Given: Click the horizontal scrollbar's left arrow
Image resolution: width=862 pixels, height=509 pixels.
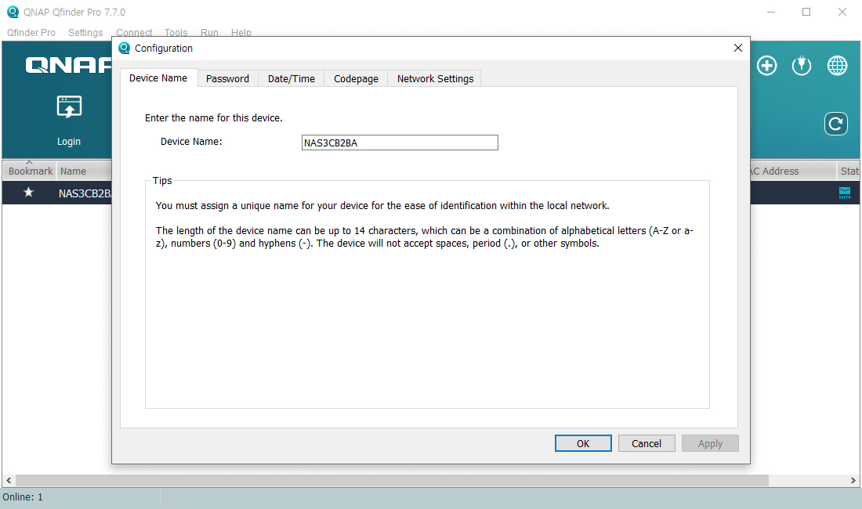Looking at the screenshot, I should pyautogui.click(x=9, y=480).
